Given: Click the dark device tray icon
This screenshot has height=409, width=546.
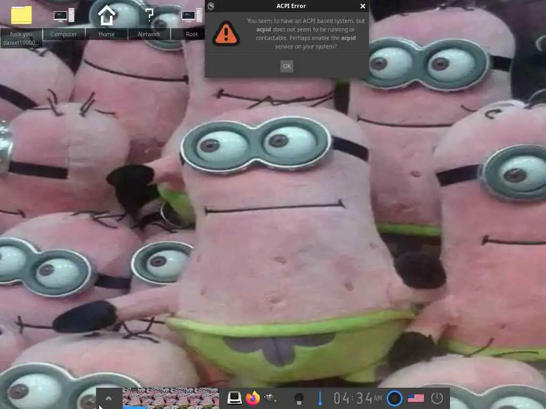Looking at the screenshot, I should point(299,398).
